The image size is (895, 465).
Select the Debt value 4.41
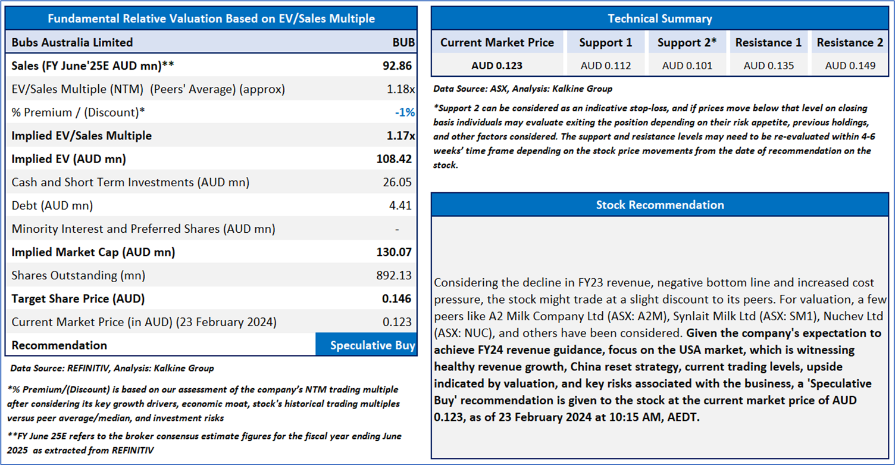[400, 205]
